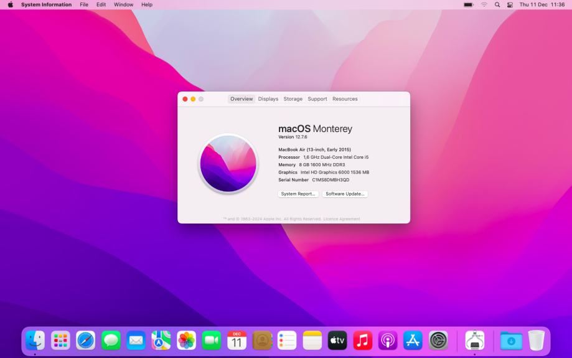This screenshot has height=358, width=572.
Task: Open the Apple menu
Action: pos(10,4)
